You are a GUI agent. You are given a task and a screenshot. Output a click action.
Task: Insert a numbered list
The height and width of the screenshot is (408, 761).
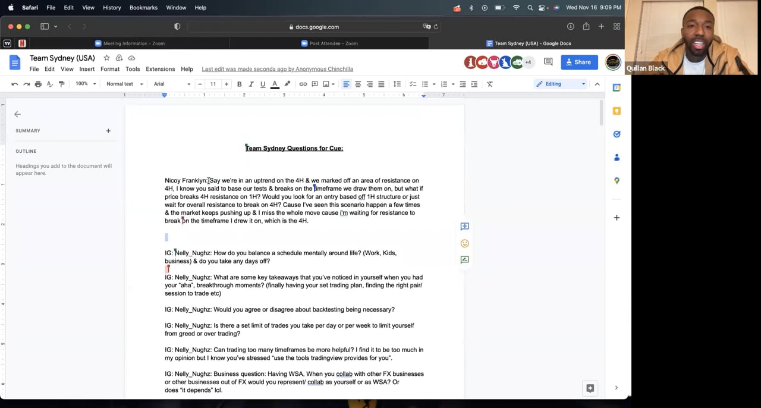coord(444,84)
